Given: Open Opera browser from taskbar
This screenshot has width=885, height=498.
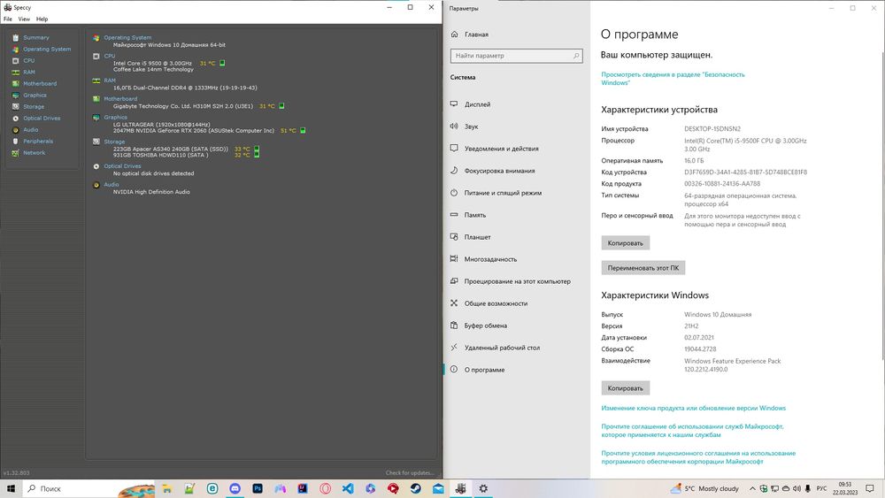Looking at the screenshot, I should pyautogui.click(x=325, y=488).
